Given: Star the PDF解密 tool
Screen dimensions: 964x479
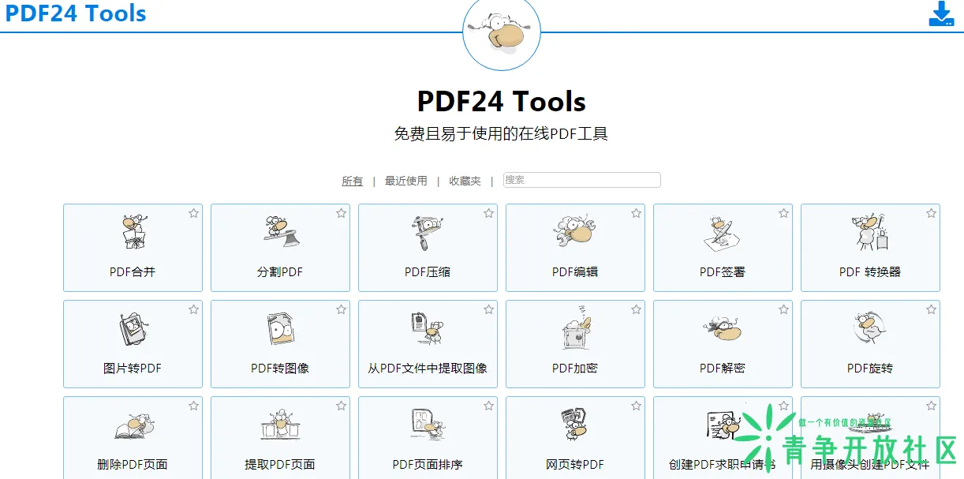Looking at the screenshot, I should [x=783, y=309].
